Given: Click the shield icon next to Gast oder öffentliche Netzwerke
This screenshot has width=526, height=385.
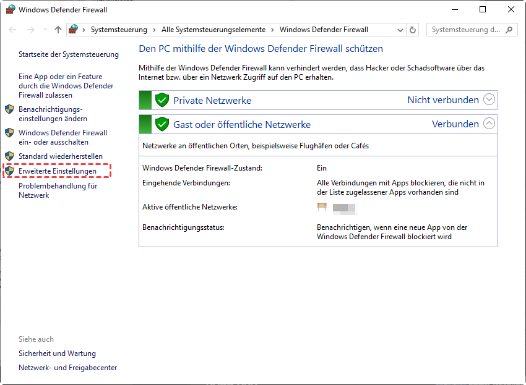Looking at the screenshot, I should [162, 124].
